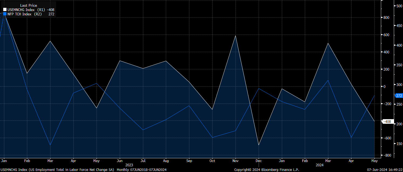Click the white line trough at Dec
The width and height of the screenshot is (403, 172).
click(x=259, y=145)
